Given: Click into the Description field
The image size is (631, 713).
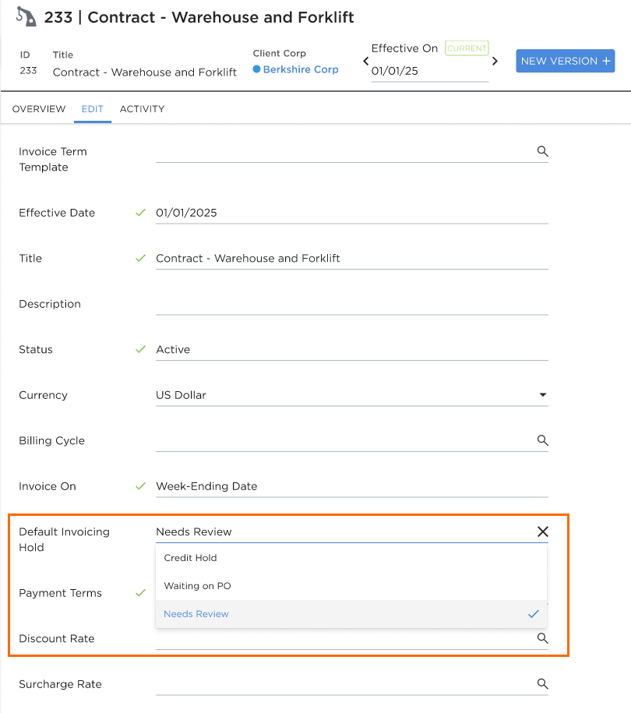Looking at the screenshot, I should pyautogui.click(x=352, y=304).
